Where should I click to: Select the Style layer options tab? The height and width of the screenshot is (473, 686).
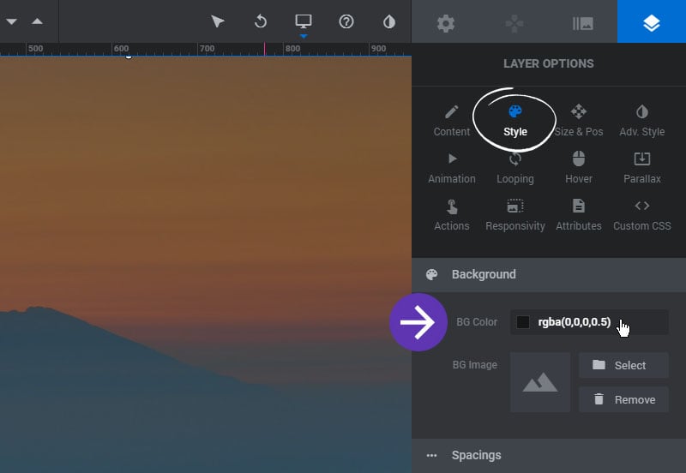[x=515, y=121]
